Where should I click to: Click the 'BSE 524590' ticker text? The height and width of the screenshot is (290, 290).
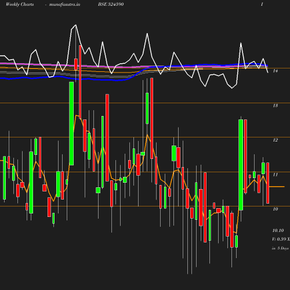(x=111, y=4)
